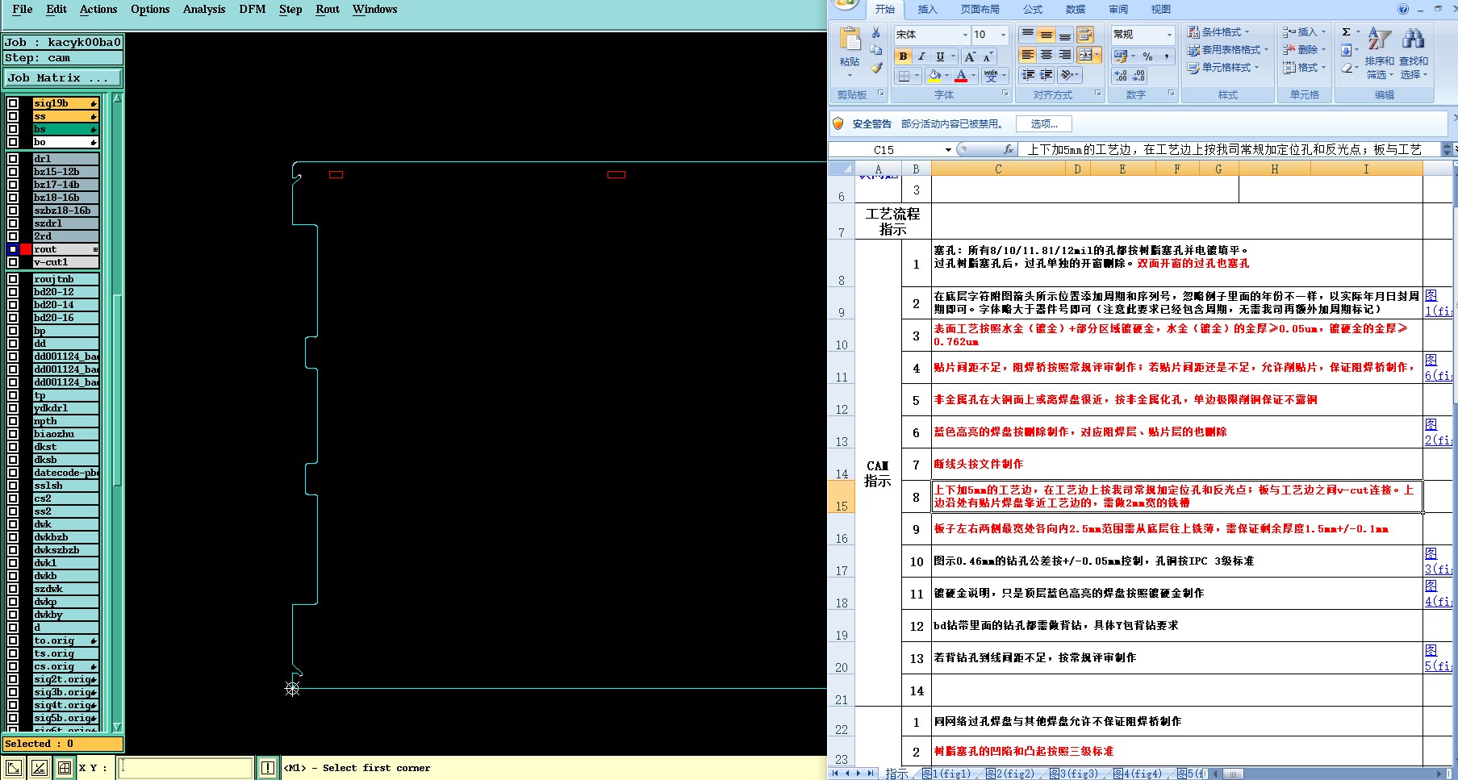Toggle visibility checkbox for layer sig19b
The image size is (1458, 780).
[13, 103]
